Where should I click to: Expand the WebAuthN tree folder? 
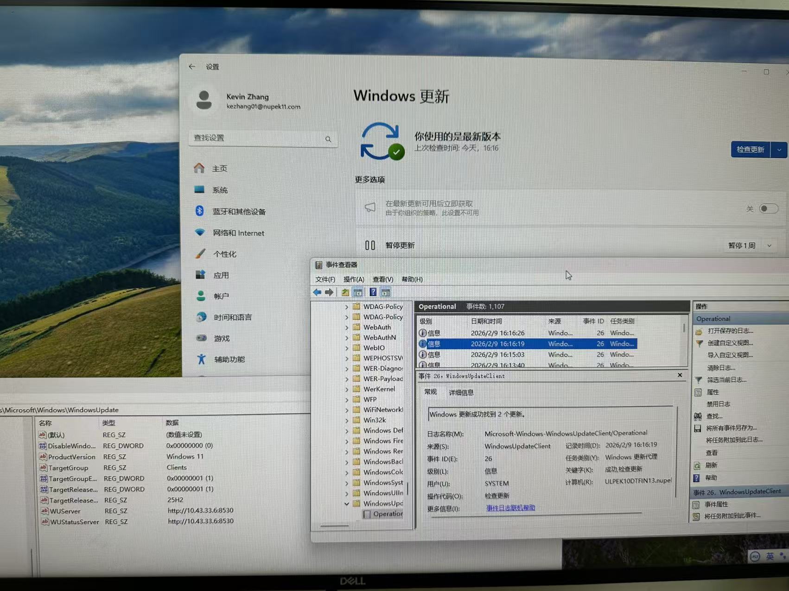(x=346, y=338)
